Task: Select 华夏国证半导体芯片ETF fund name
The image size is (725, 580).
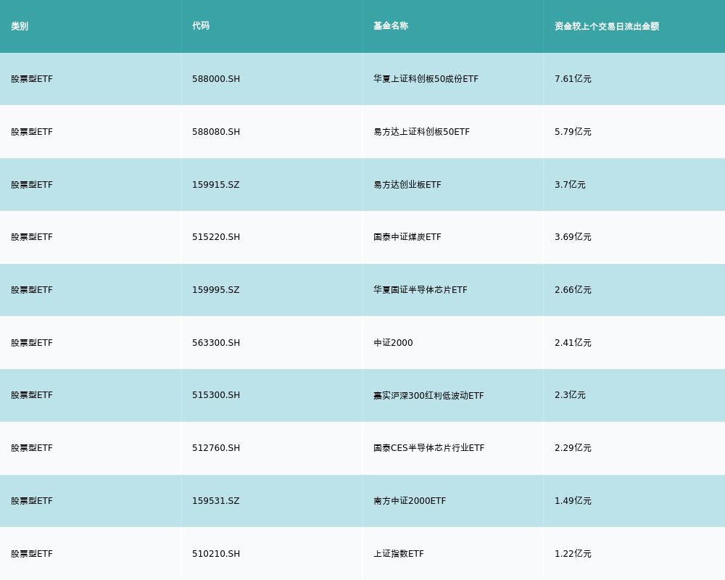Action: pos(420,290)
